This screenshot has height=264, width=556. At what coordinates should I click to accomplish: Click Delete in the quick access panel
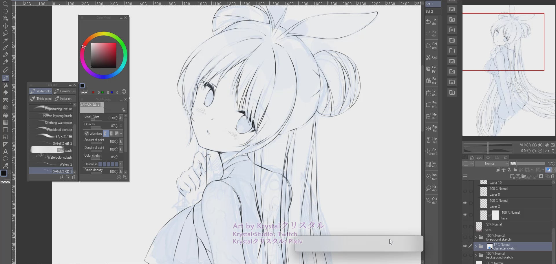tap(431, 46)
